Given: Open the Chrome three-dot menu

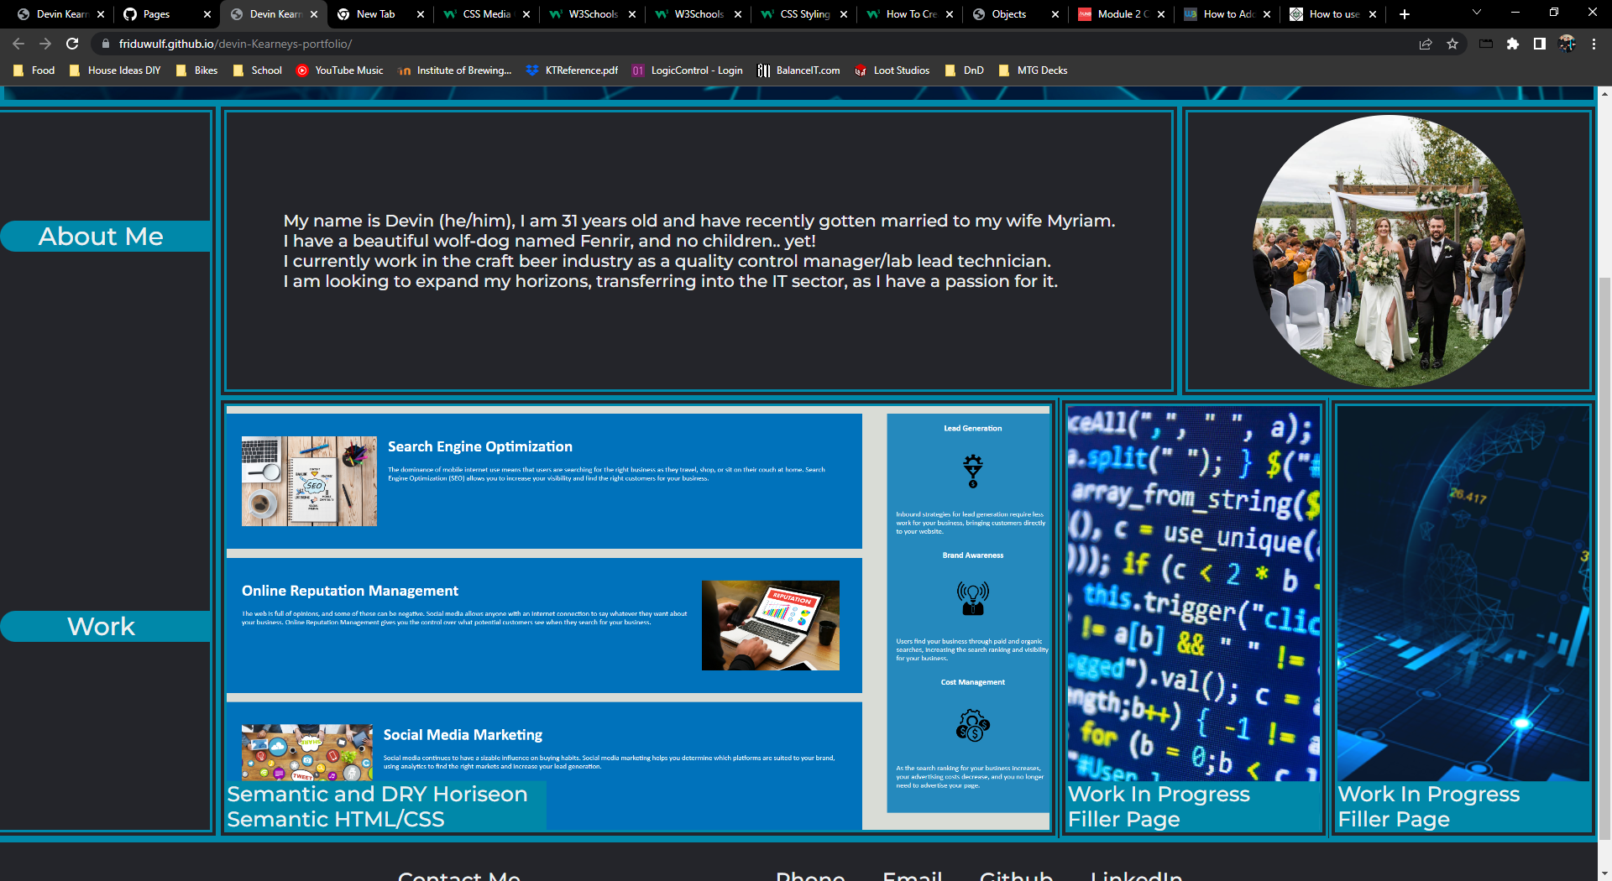Looking at the screenshot, I should pos(1594,44).
